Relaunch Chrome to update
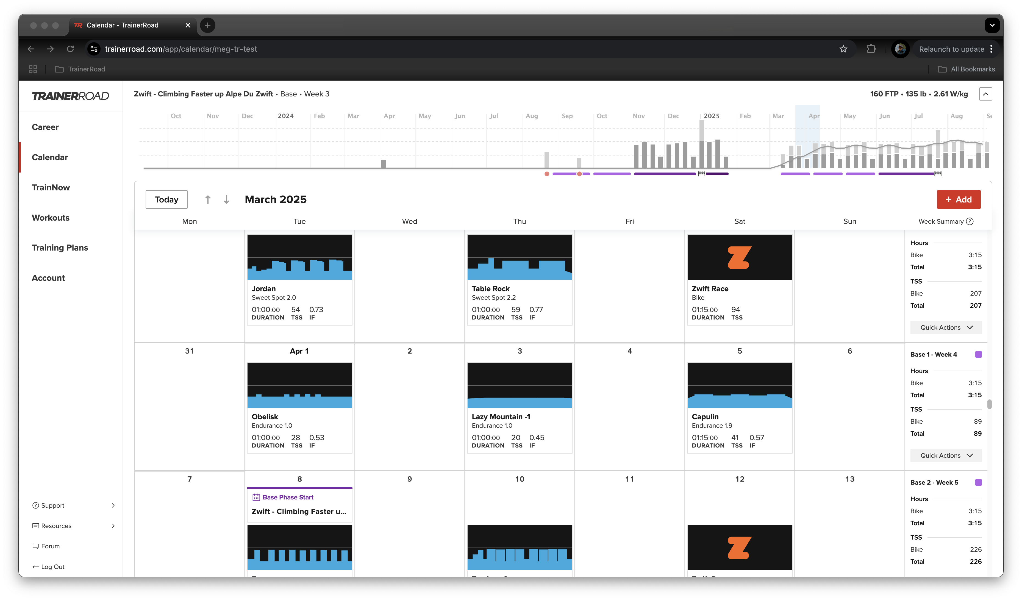This screenshot has height=600, width=1022. coord(951,49)
